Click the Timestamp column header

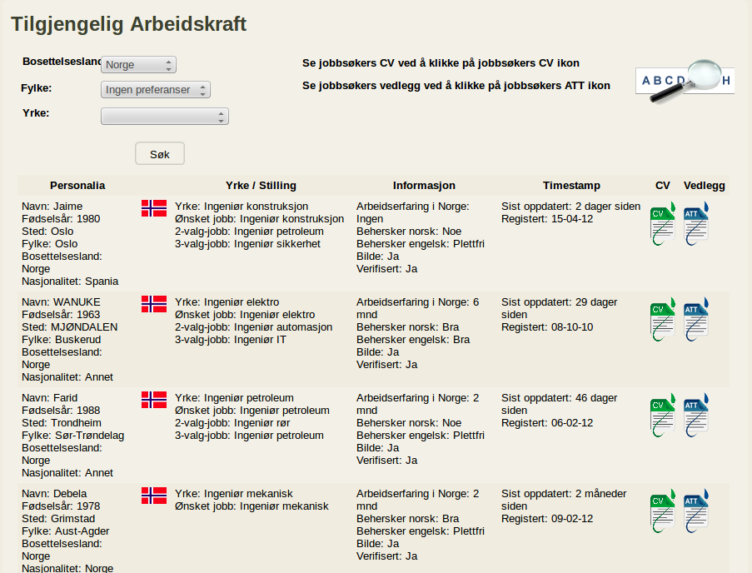pos(571,186)
